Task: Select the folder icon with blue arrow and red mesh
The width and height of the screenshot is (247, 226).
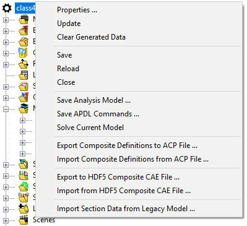Action: 24,98
